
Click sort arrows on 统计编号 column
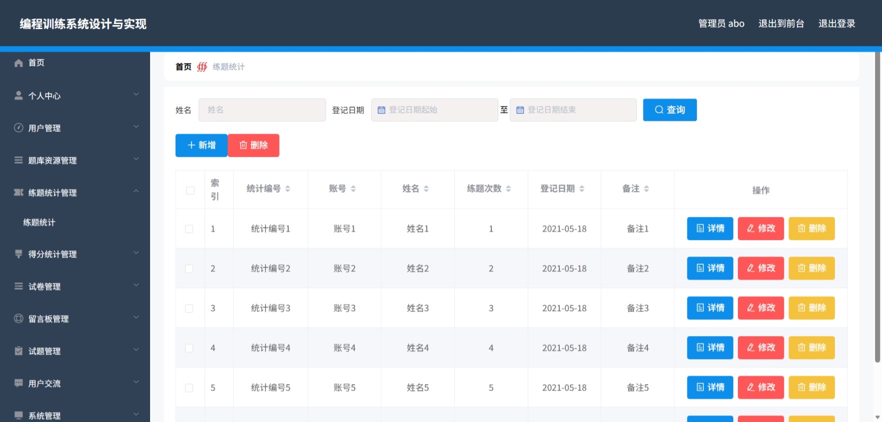pos(288,188)
